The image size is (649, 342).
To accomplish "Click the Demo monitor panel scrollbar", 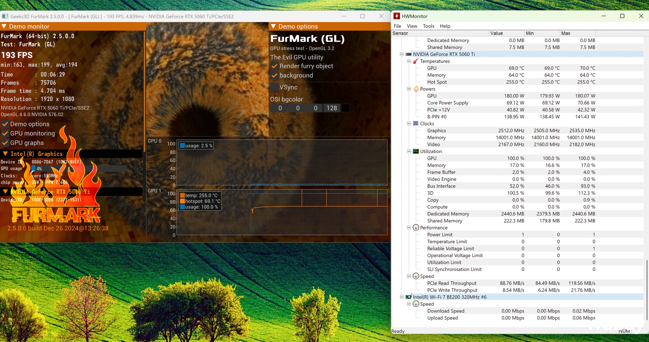I will pyautogui.click(x=144, y=91).
